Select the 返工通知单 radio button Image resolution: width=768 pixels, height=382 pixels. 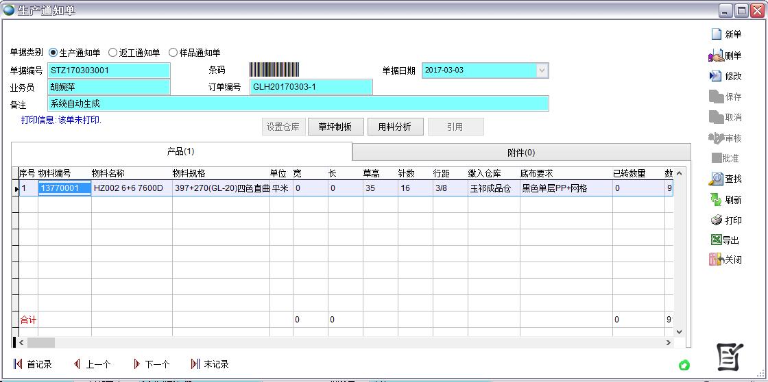[x=113, y=53]
